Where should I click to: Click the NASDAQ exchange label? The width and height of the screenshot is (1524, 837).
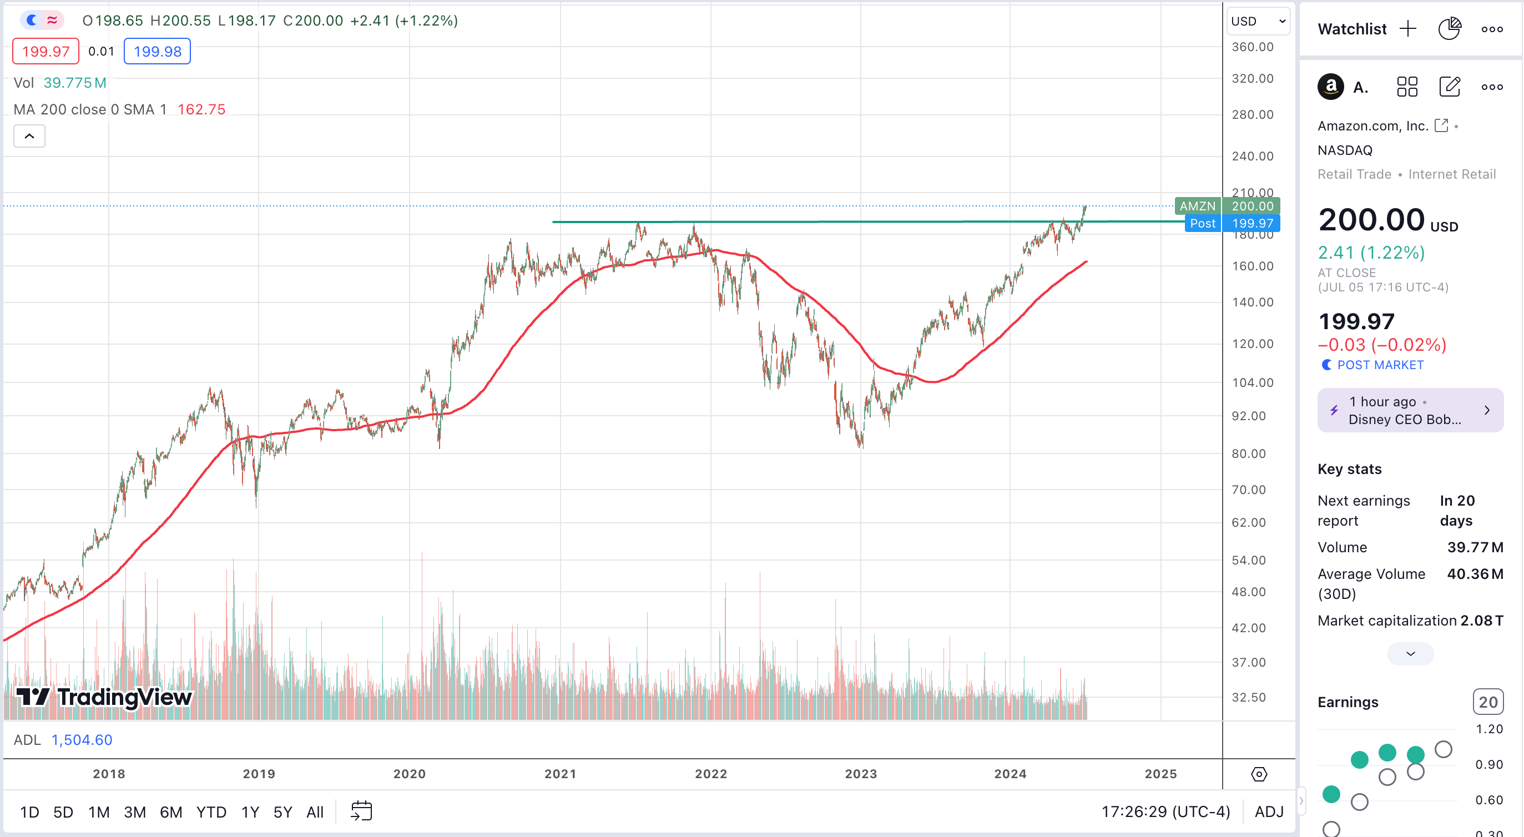tap(1345, 150)
